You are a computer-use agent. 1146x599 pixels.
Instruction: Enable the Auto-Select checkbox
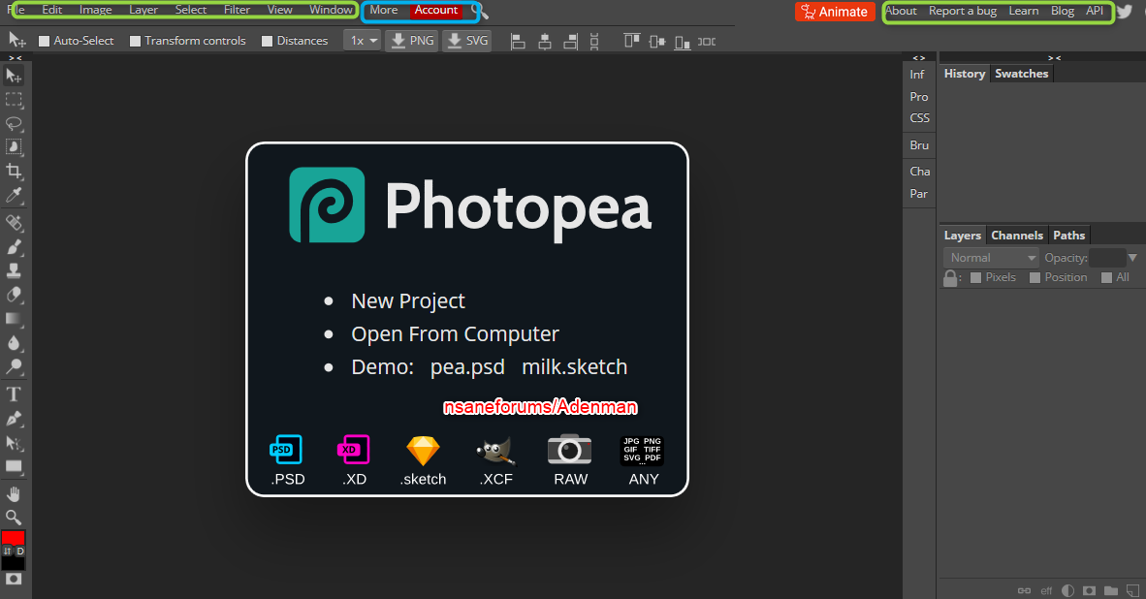pyautogui.click(x=44, y=41)
